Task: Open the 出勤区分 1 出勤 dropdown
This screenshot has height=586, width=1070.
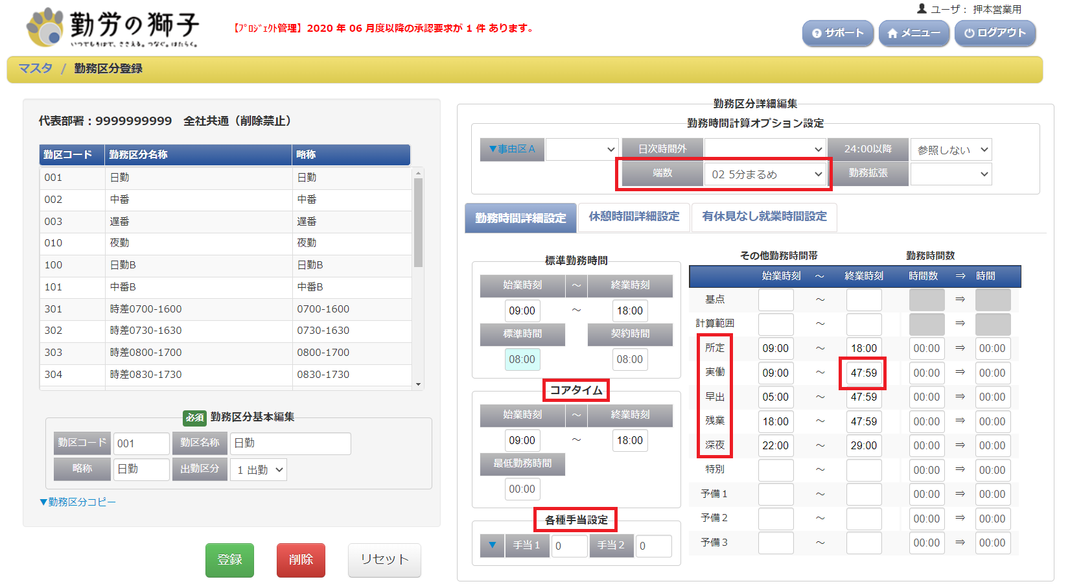Action: 259,470
